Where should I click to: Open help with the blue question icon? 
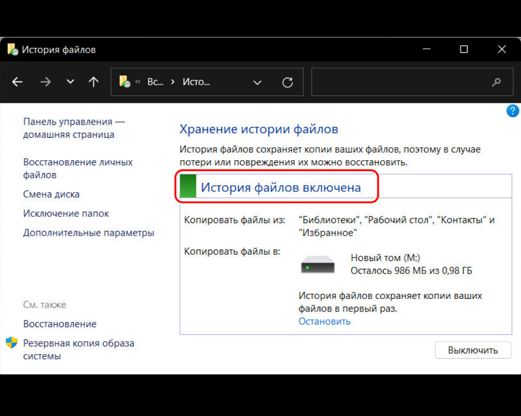(x=512, y=111)
